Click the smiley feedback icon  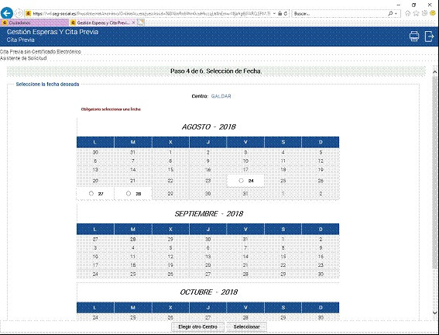(433, 13)
